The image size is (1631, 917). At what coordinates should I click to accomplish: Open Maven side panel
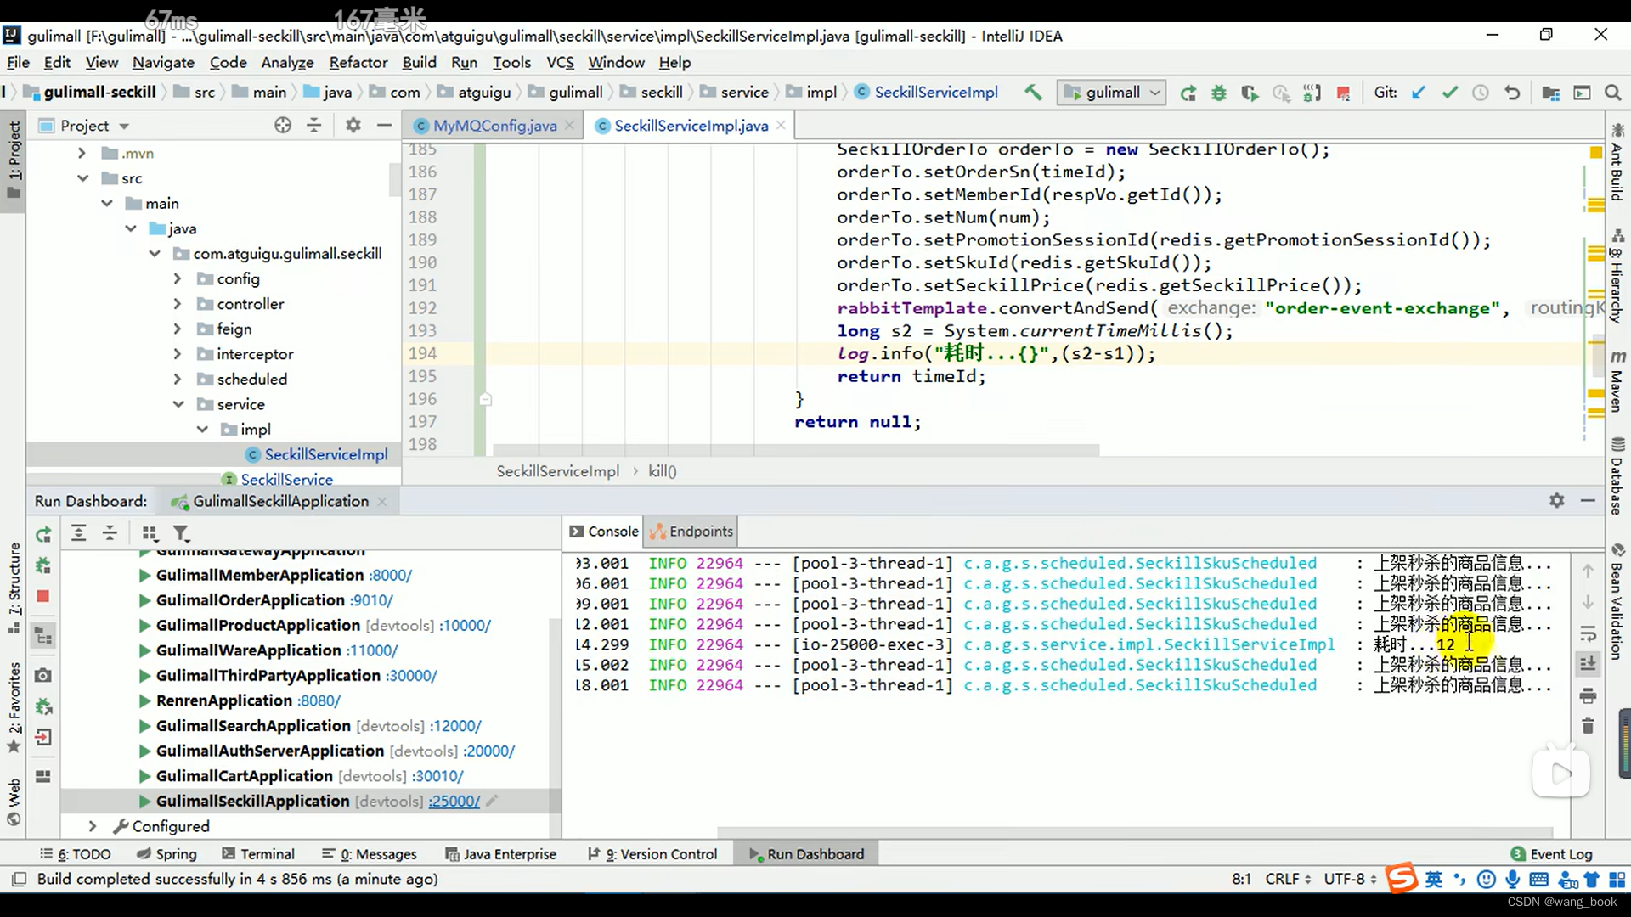click(x=1617, y=380)
